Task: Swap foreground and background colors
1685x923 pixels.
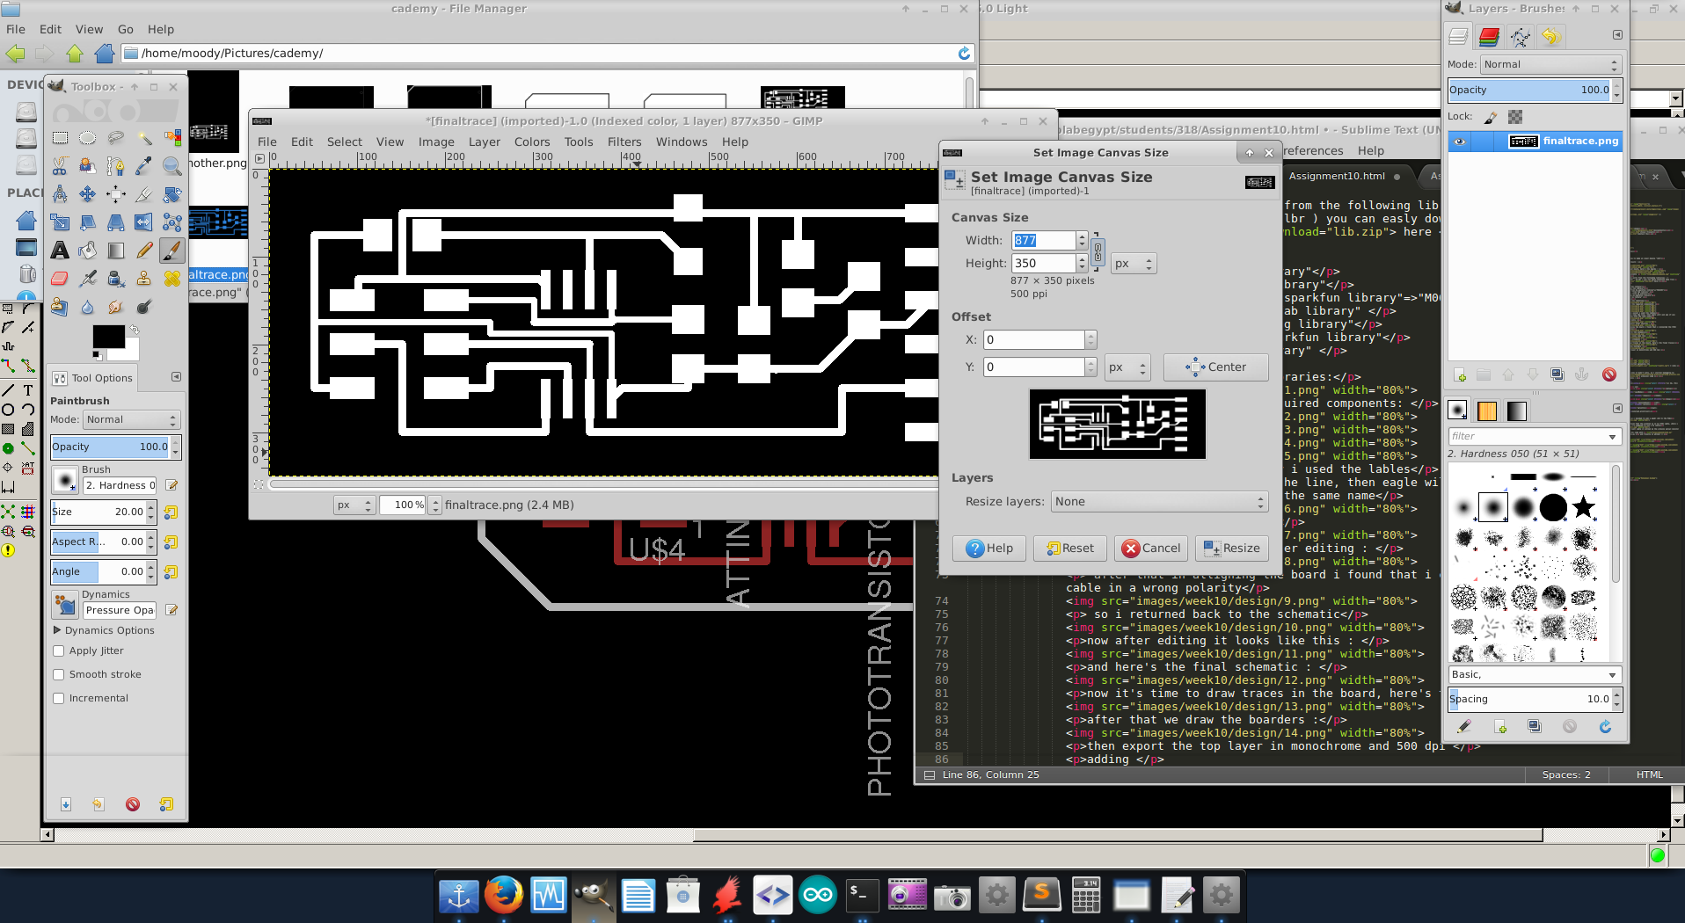Action: click(135, 330)
